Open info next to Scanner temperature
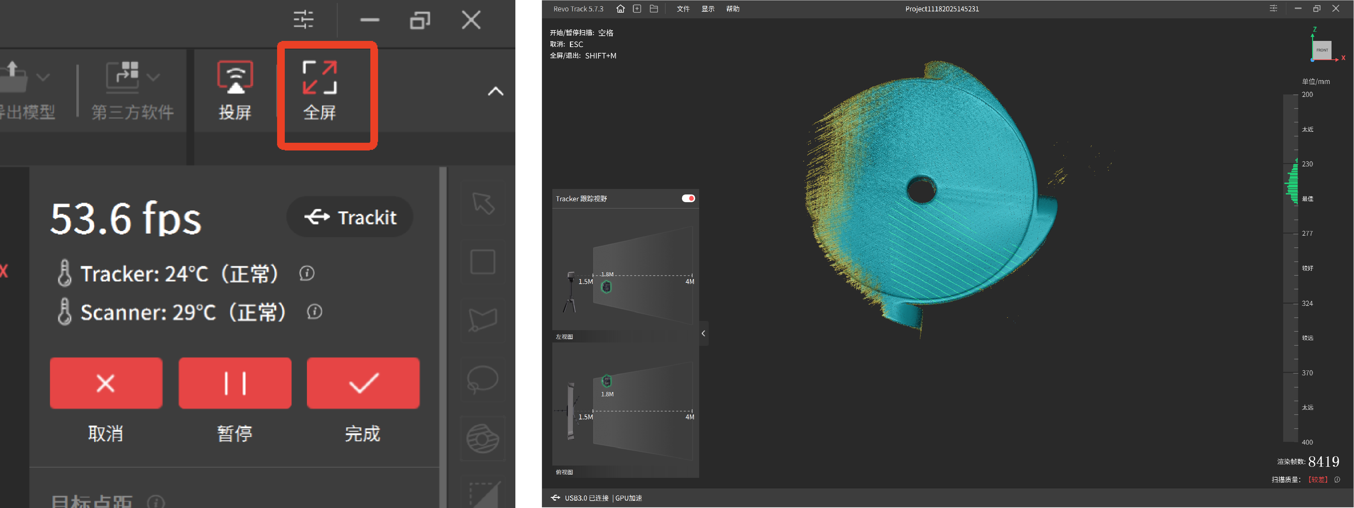Image resolution: width=1354 pixels, height=508 pixels. click(314, 312)
